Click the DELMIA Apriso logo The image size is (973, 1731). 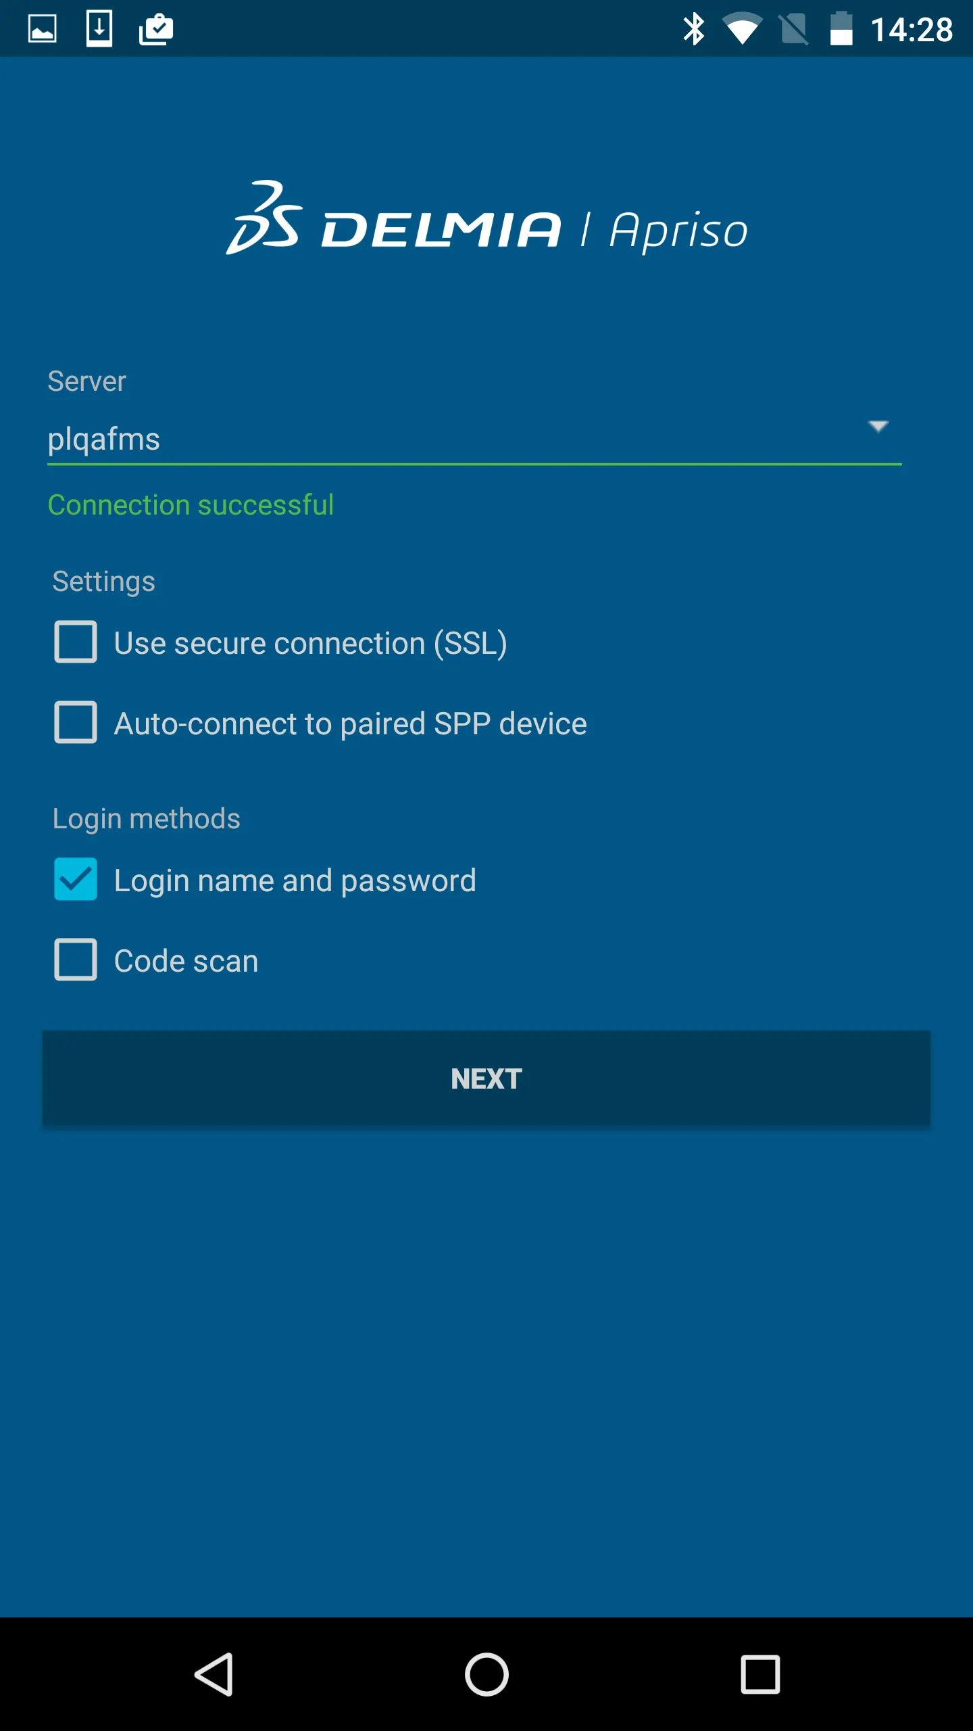487,218
